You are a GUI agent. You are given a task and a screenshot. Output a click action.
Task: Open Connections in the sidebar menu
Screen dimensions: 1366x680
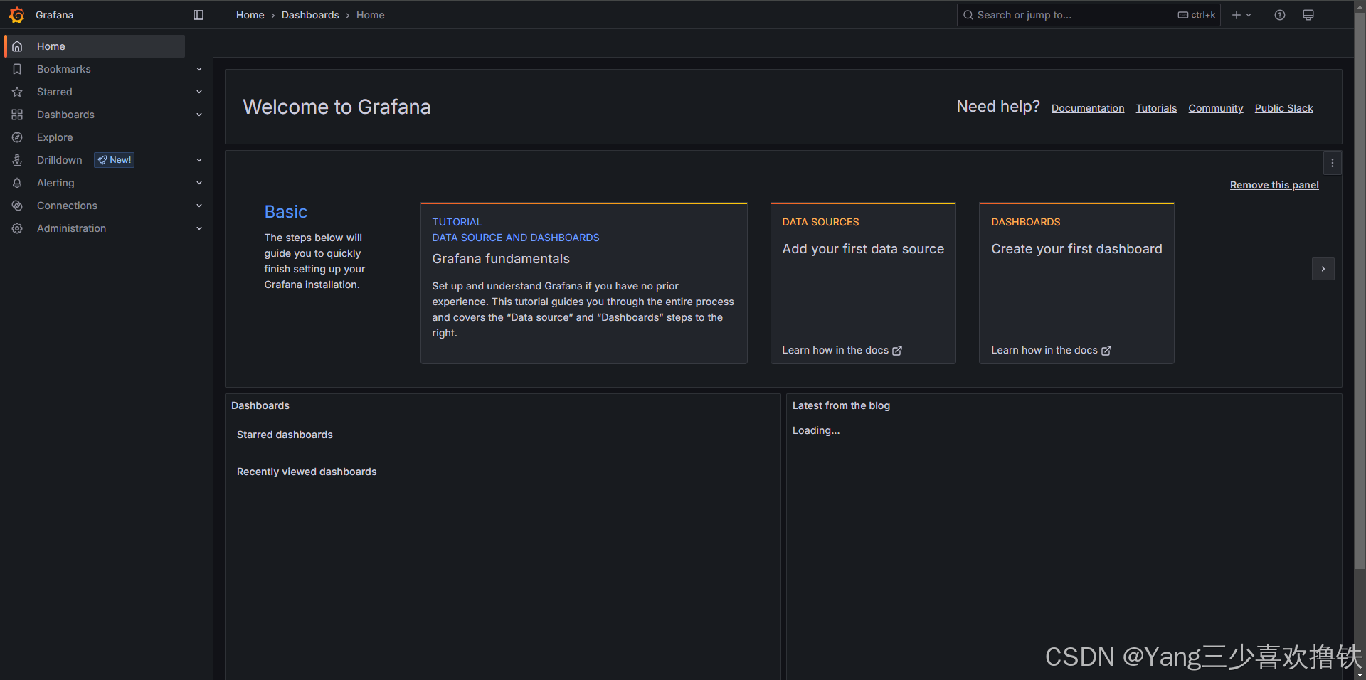pos(67,206)
